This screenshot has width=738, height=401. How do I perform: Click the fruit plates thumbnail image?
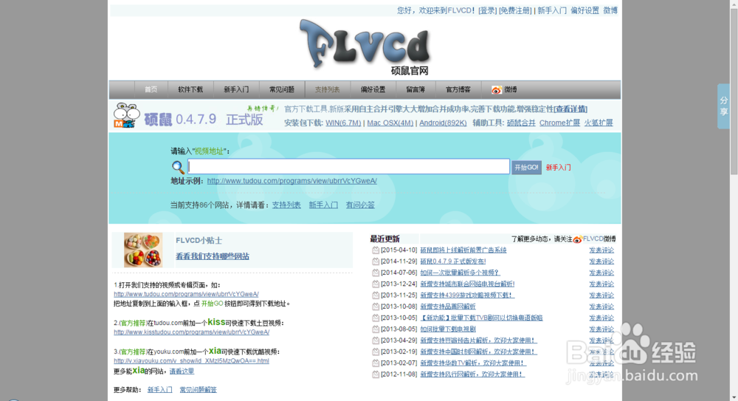(x=143, y=250)
